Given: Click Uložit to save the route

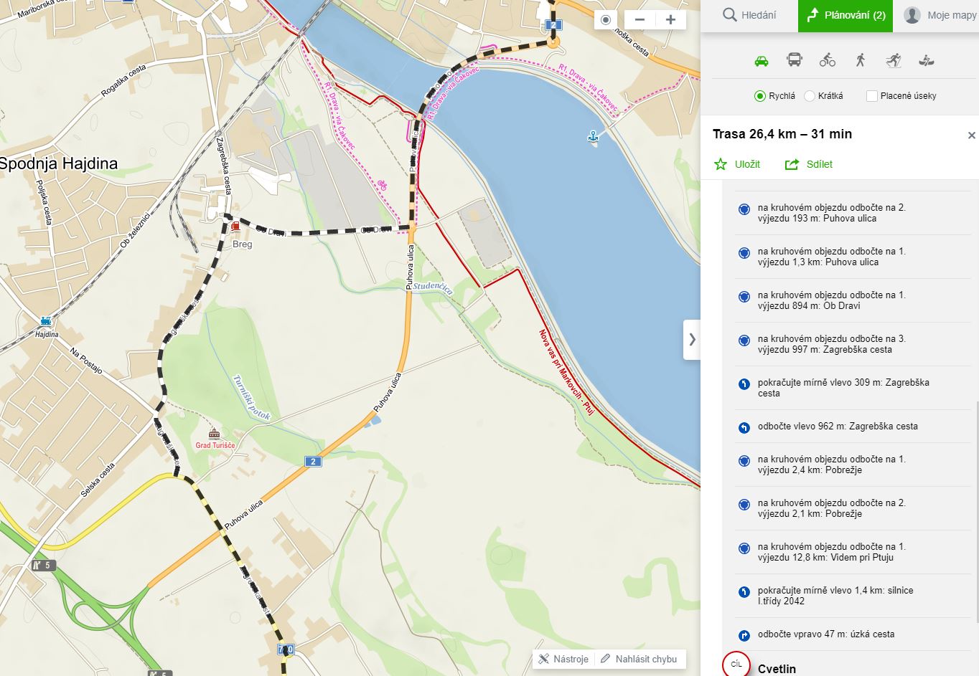Looking at the screenshot, I should (737, 164).
